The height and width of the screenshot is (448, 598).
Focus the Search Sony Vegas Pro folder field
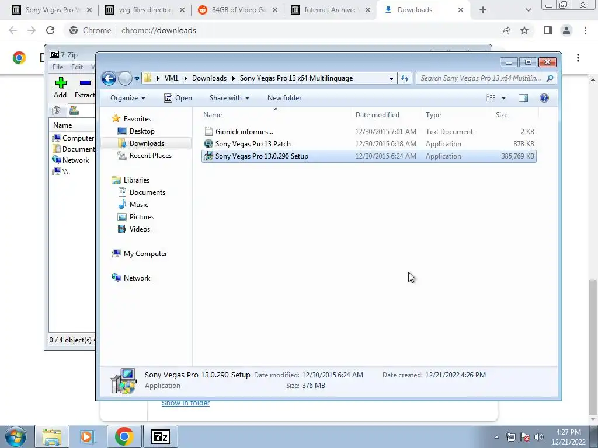pyautogui.click(x=481, y=78)
